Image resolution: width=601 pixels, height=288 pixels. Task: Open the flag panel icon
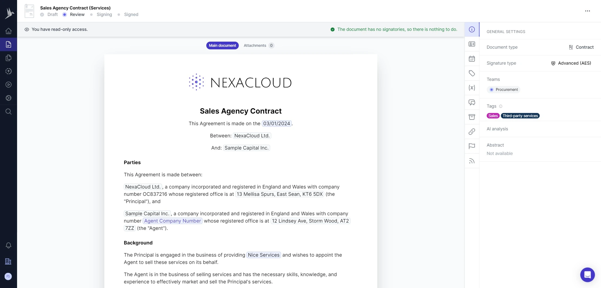click(472, 146)
